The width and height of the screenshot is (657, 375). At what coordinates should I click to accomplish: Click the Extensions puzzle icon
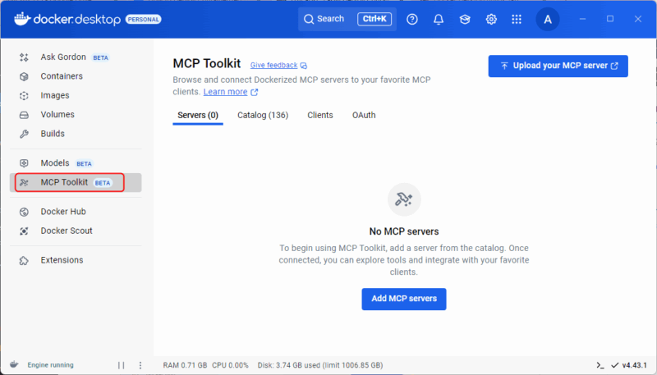coord(24,261)
